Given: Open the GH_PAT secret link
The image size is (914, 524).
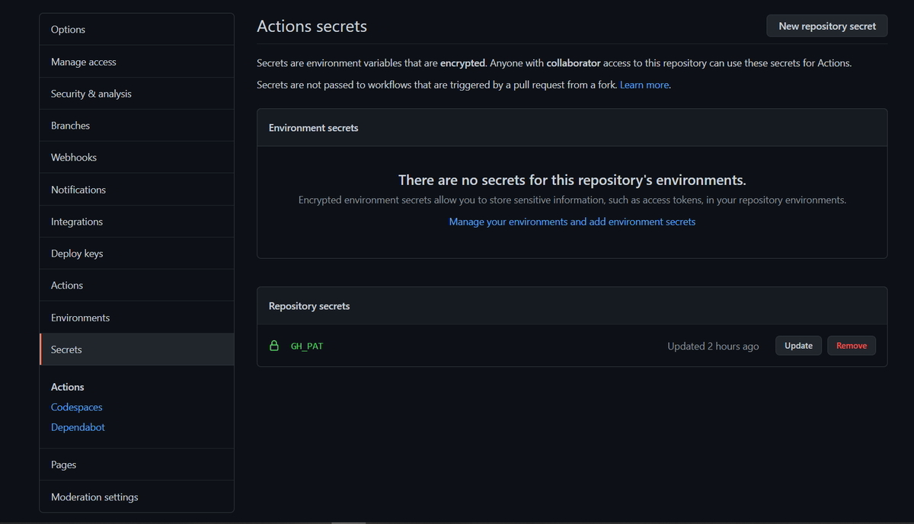Looking at the screenshot, I should click(x=306, y=345).
